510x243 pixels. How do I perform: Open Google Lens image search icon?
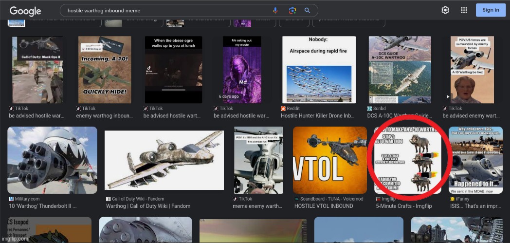click(x=292, y=10)
